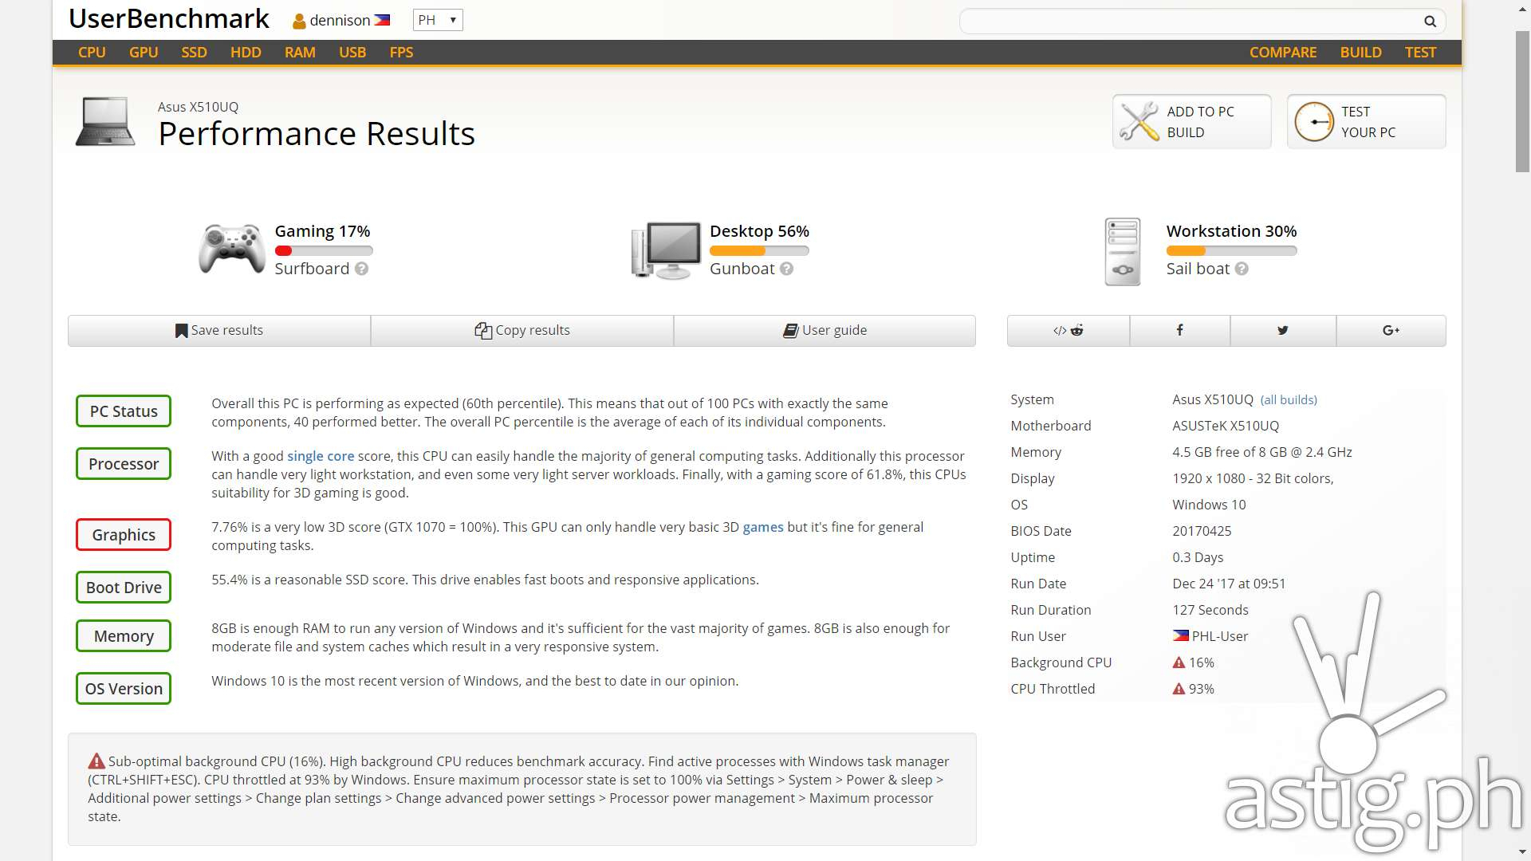Click the CPU benchmark tab
Viewport: 1531px width, 861px height.
[92, 52]
